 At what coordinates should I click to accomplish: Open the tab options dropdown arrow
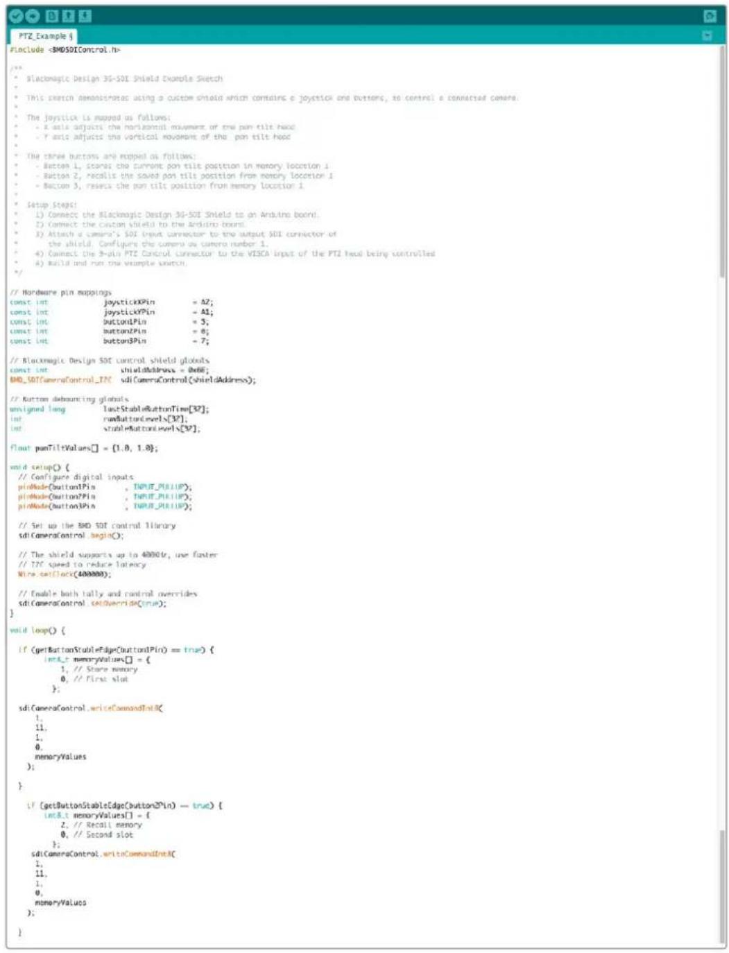tap(707, 35)
